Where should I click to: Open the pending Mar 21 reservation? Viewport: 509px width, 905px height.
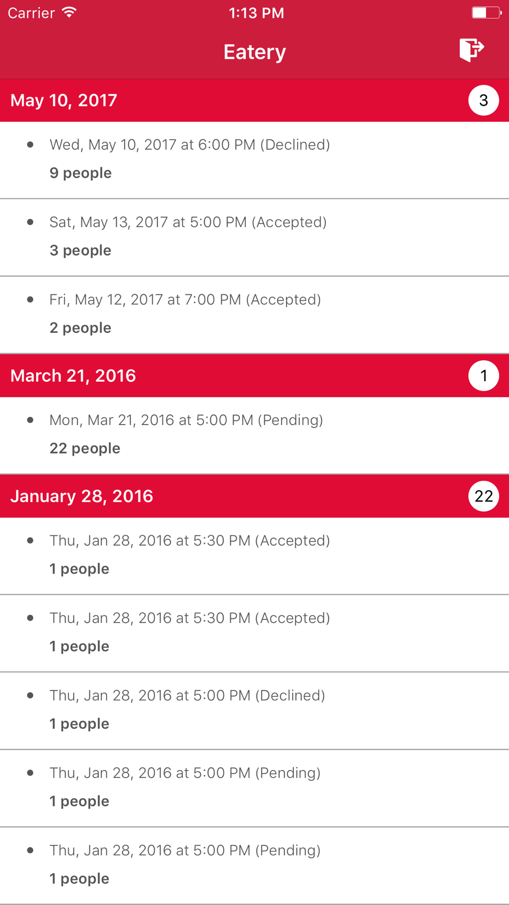[x=254, y=435]
